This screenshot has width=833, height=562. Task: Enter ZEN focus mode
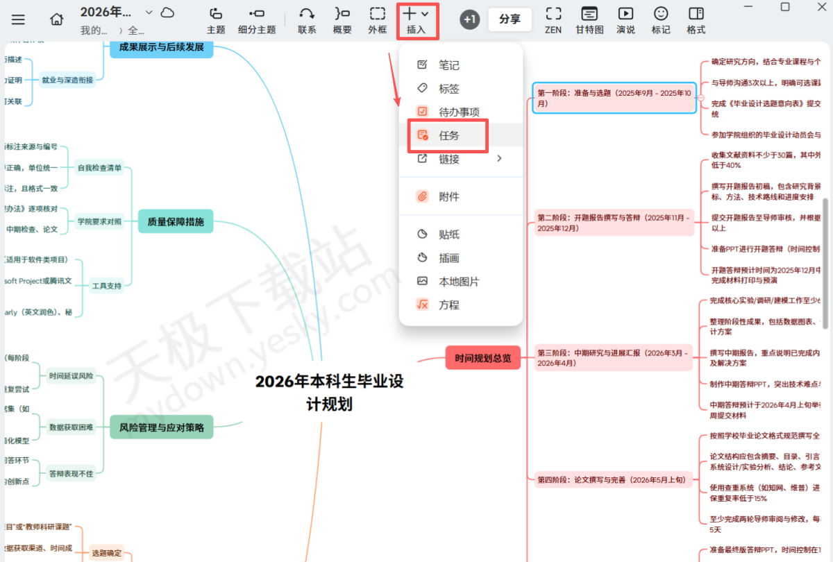553,20
